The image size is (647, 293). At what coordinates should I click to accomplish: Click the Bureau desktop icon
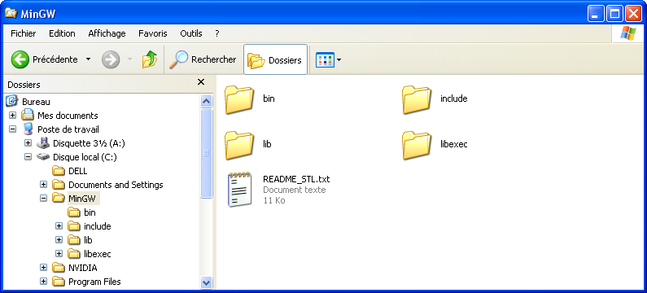coord(12,101)
